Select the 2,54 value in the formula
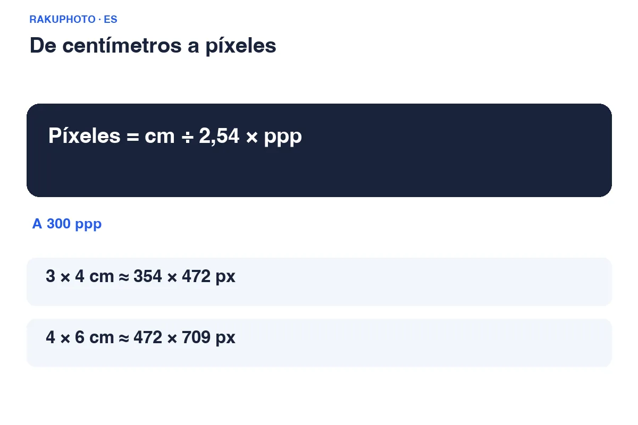This screenshot has width=638, height=425. pyautogui.click(x=220, y=137)
